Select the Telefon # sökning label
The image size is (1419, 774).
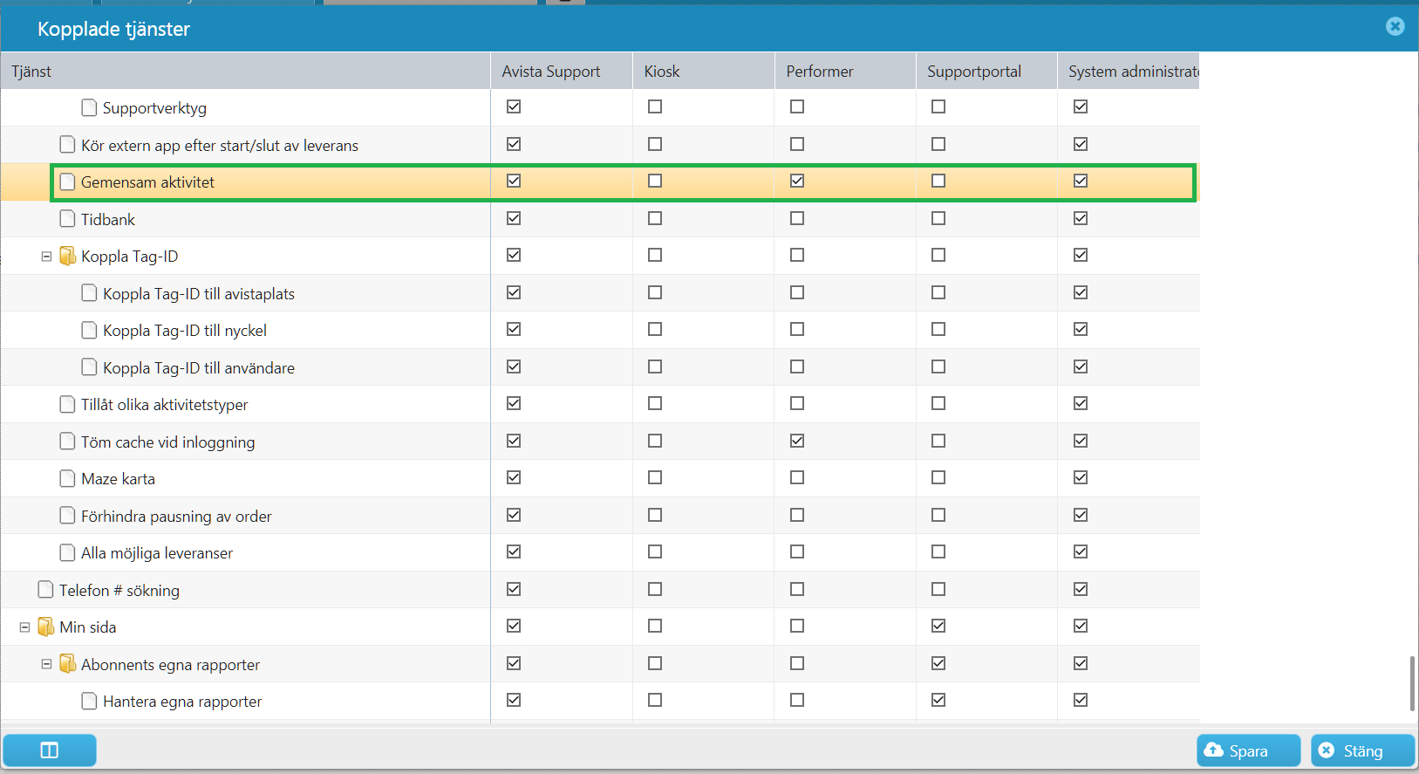[119, 591]
